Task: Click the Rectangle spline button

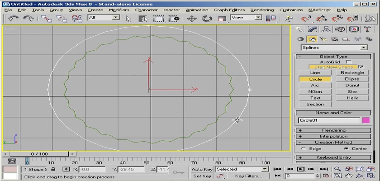Action: coord(352,73)
